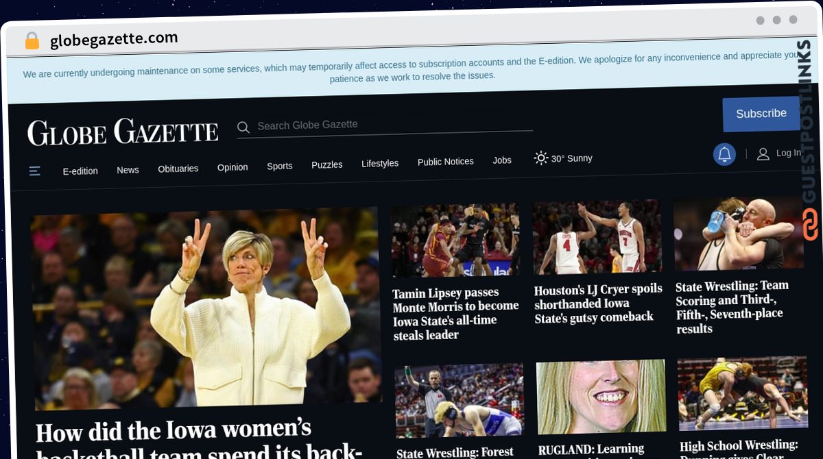Open State Wrestling Team Scoring article
The width and height of the screenshot is (823, 459).
pos(733,307)
